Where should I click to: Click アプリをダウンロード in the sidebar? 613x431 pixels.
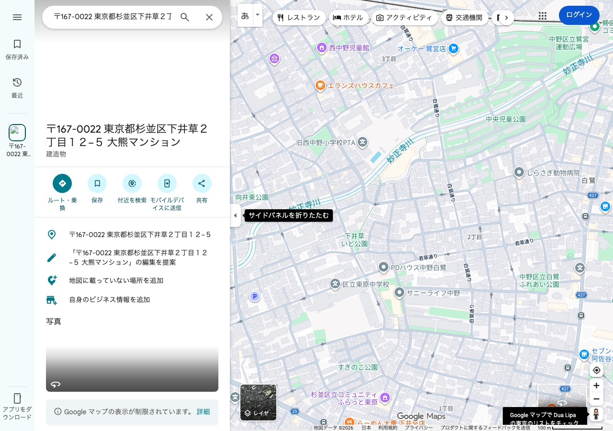tap(17, 407)
